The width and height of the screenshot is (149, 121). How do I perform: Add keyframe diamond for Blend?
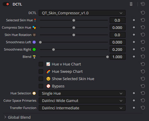click(x=134, y=57)
